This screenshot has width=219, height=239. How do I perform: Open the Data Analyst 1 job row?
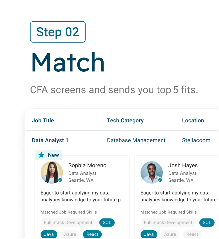coord(50,140)
